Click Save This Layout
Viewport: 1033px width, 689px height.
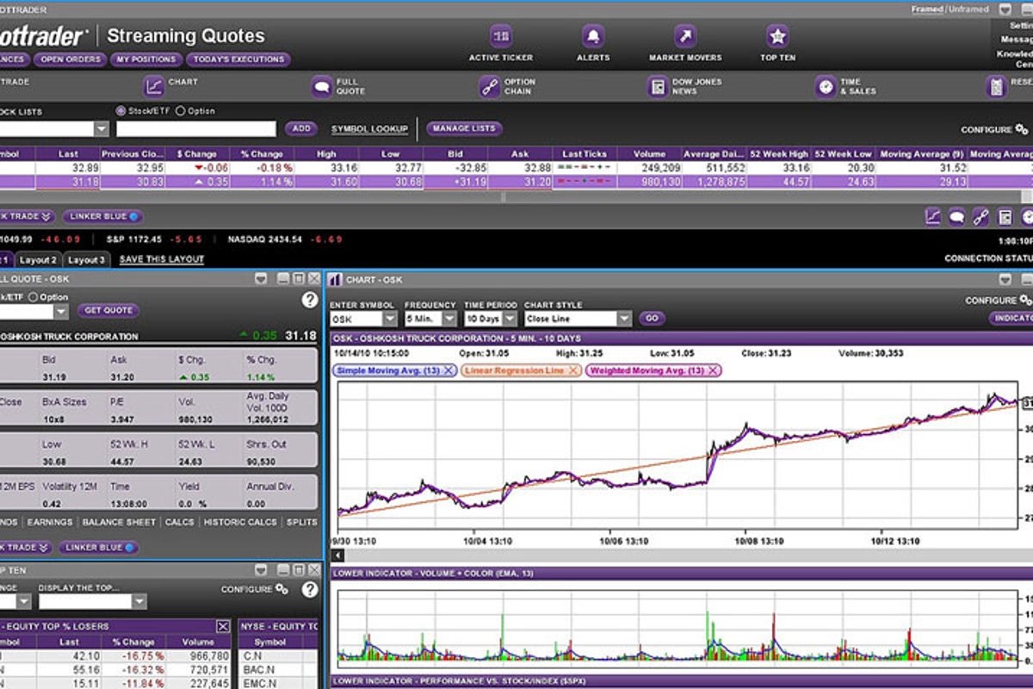coord(162,259)
